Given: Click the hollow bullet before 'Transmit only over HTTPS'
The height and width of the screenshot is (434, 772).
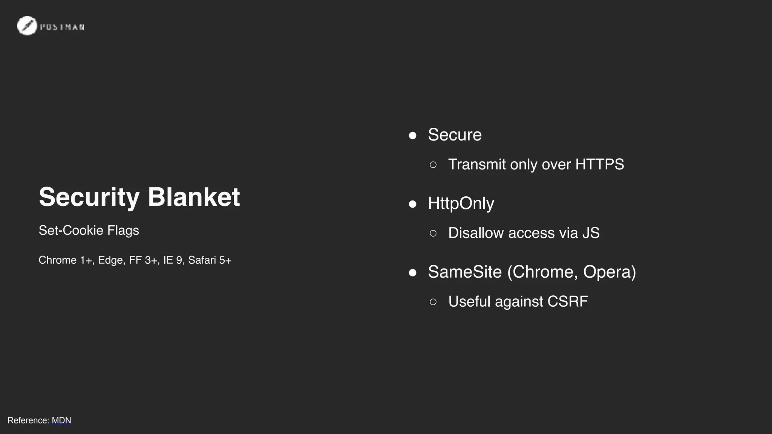Looking at the screenshot, I should [x=433, y=165].
